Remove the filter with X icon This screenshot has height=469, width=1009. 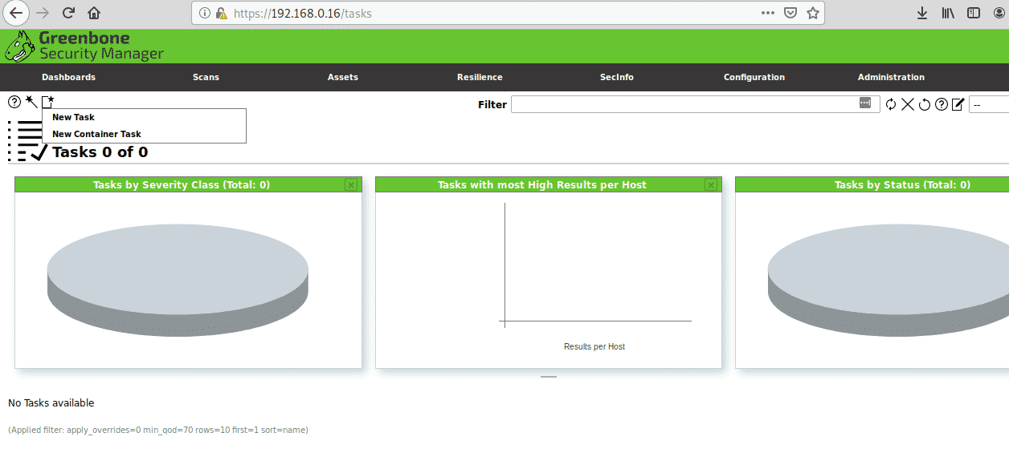908,104
